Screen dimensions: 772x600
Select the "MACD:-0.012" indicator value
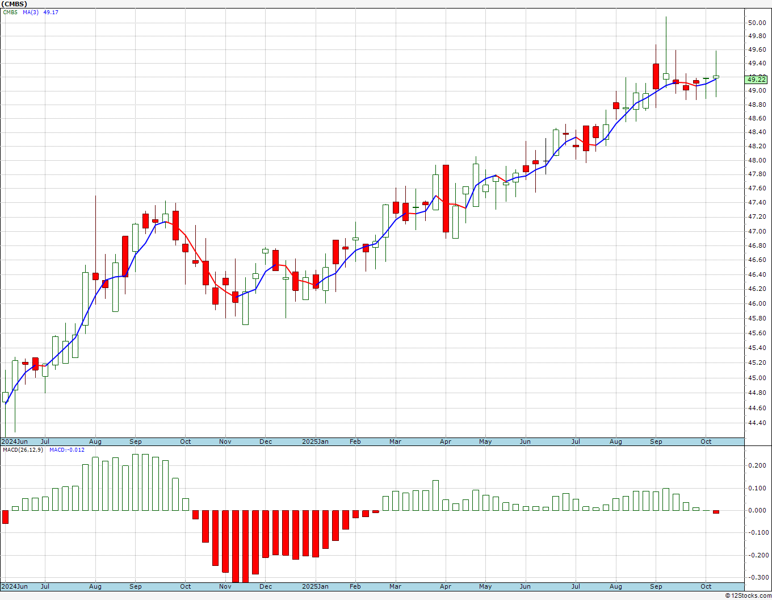67,450
